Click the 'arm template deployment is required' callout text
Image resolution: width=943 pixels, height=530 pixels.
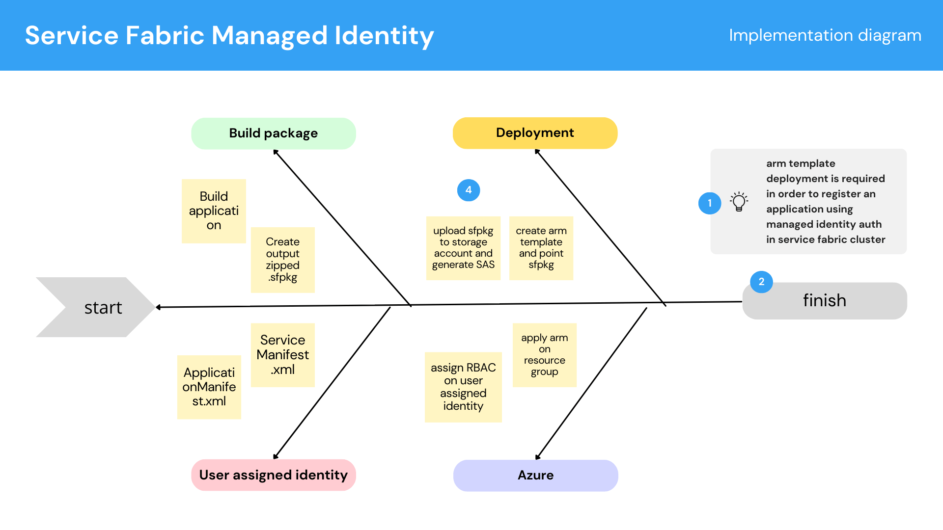pos(826,201)
